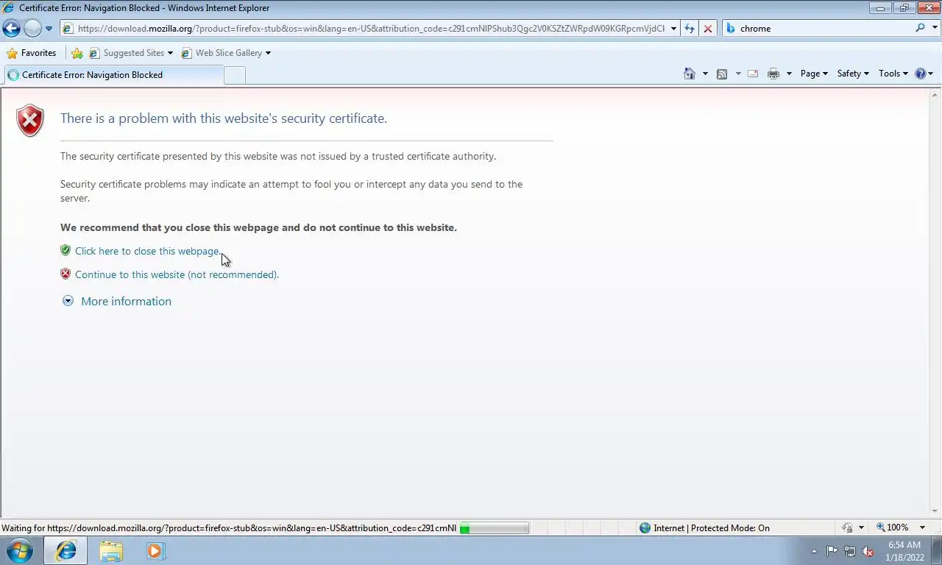Click the Refresh page icon

[690, 29]
